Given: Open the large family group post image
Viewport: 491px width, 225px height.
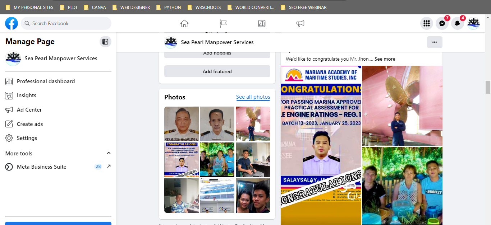Looking at the screenshot, I should (x=402, y=186).
